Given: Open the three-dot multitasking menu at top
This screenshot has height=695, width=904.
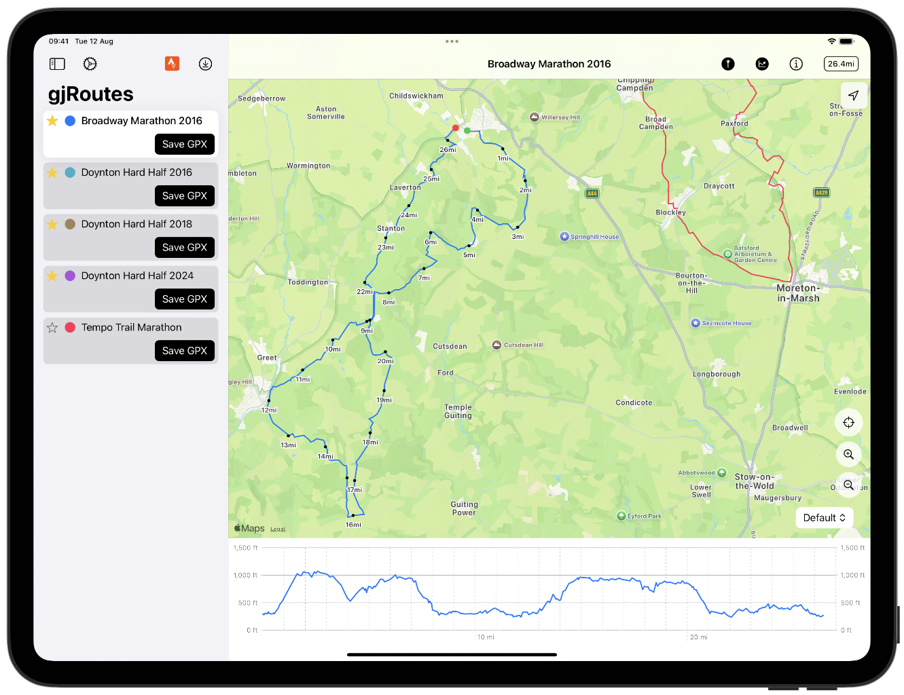Looking at the screenshot, I should pyautogui.click(x=452, y=41).
